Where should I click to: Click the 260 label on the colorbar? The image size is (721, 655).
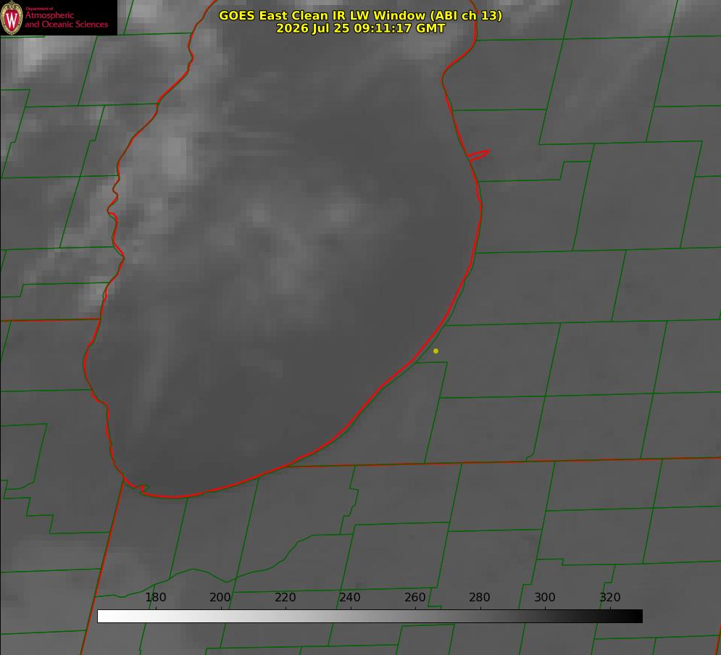[x=414, y=597]
